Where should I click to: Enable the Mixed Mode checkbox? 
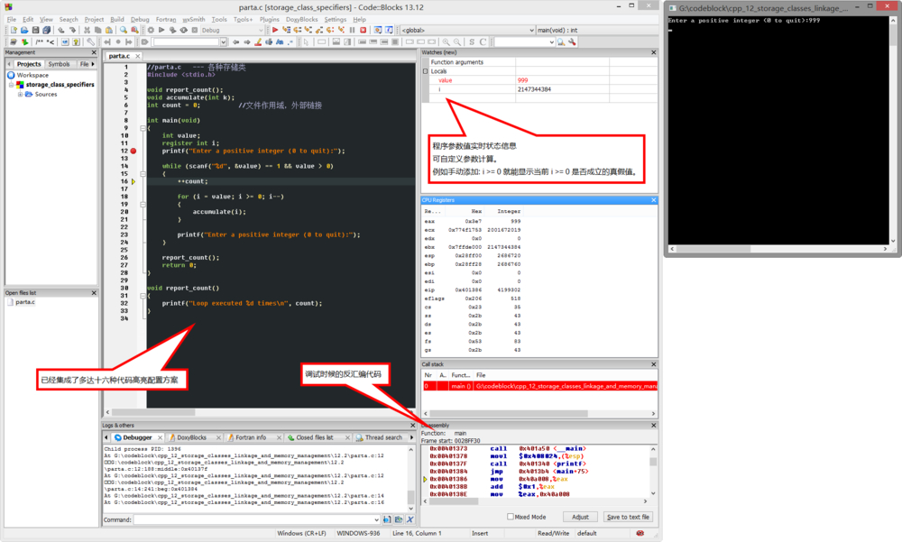[x=511, y=517]
